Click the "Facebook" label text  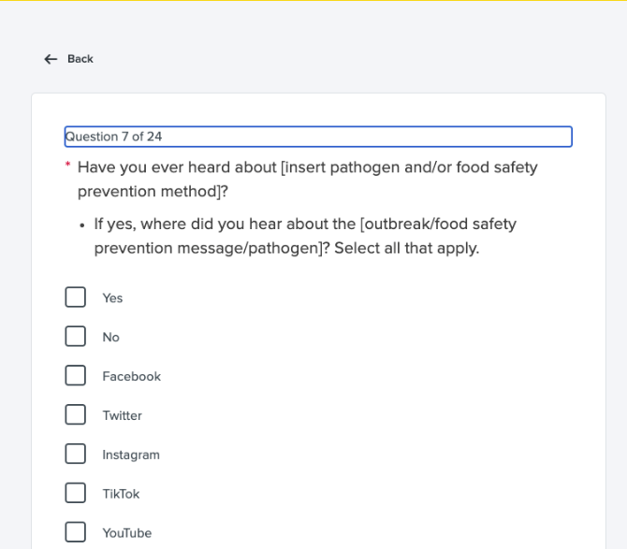pyautogui.click(x=132, y=377)
